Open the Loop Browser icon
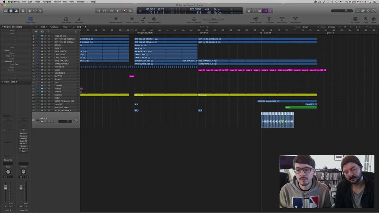Viewport: 379px width, 213px height. click(x=368, y=11)
